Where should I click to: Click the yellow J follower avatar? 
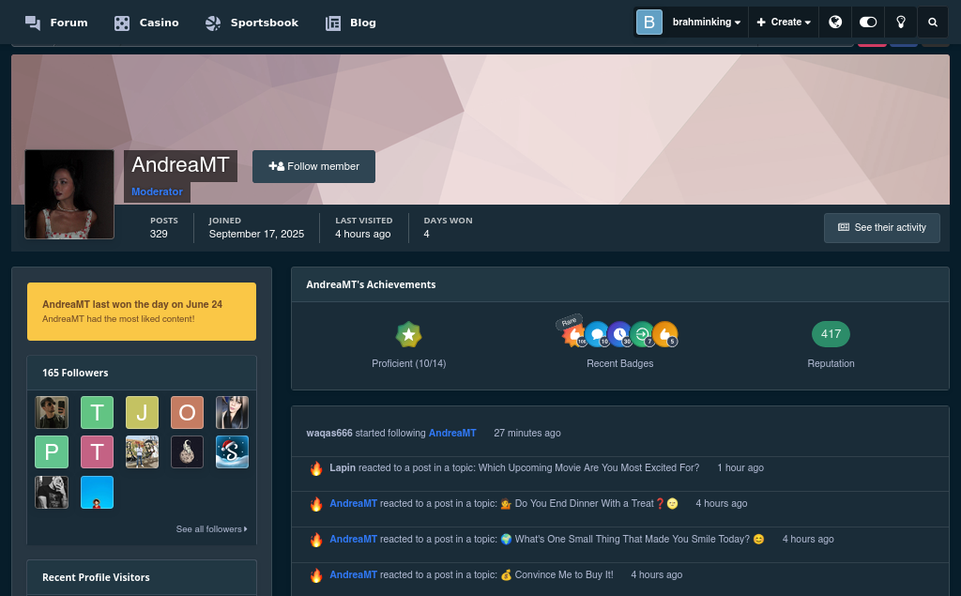143,412
